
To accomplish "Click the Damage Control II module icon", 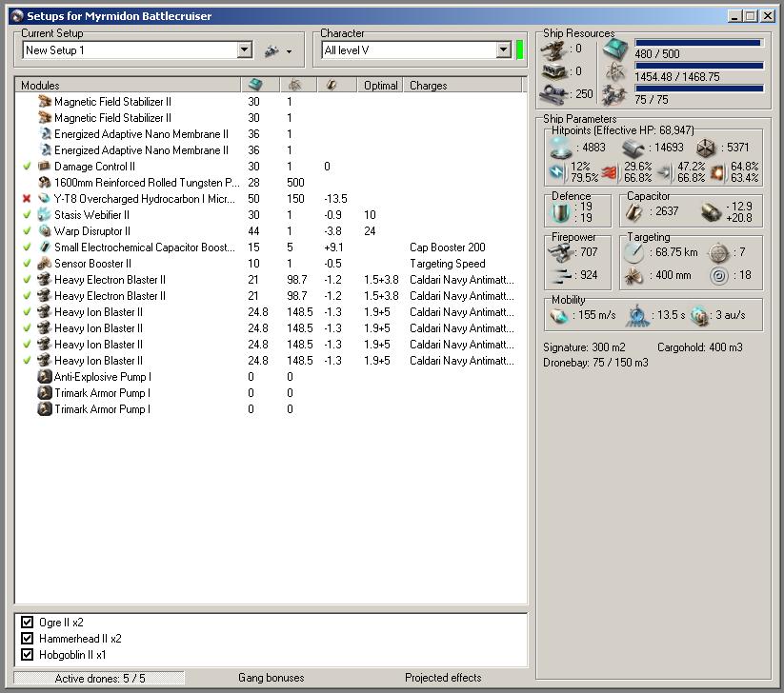I will point(44,167).
